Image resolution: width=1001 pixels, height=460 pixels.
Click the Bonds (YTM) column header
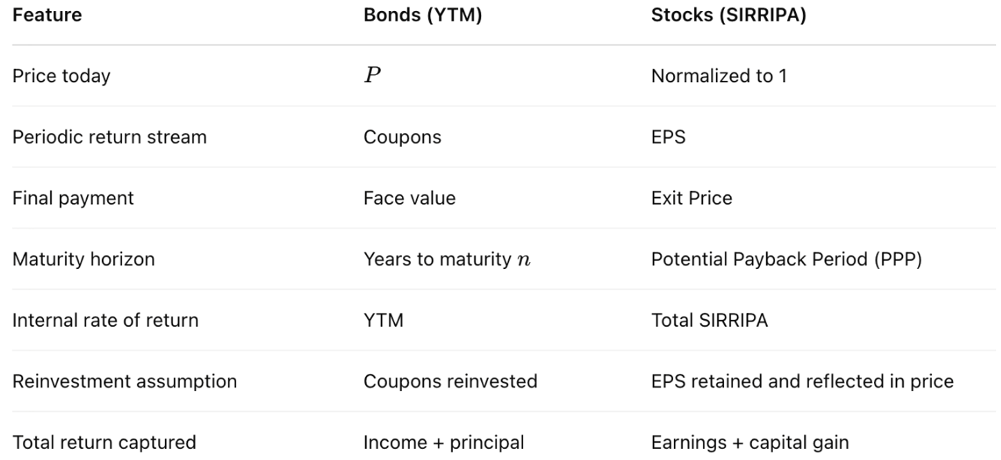click(x=422, y=16)
